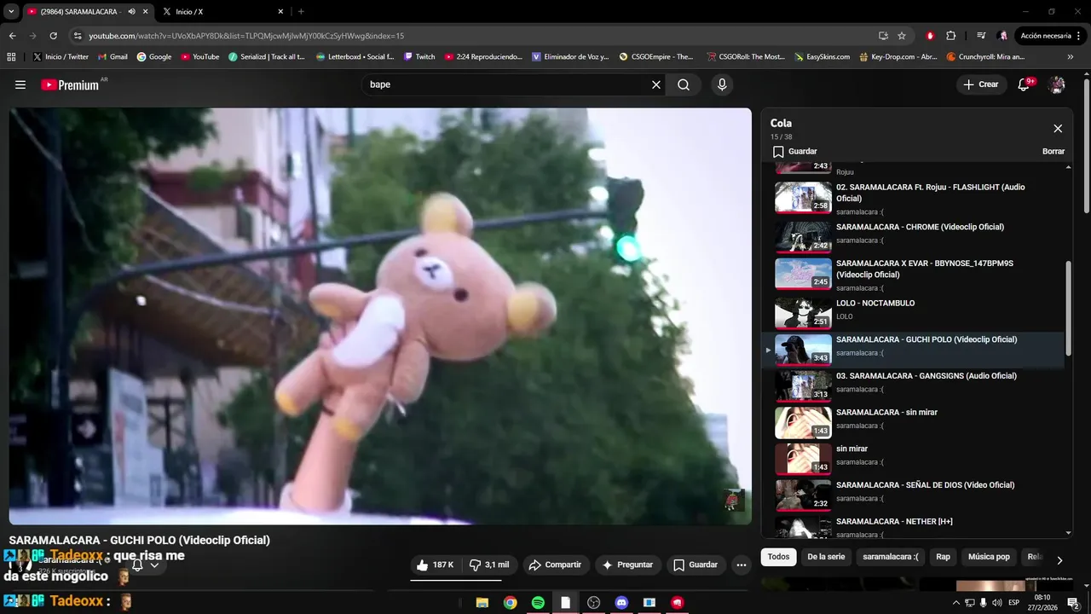Open Chrome apps grid in bookmarks bar

tap(11, 56)
